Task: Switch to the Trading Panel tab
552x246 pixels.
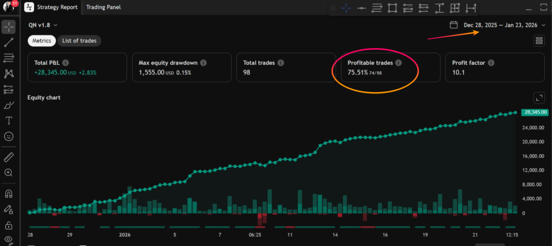Action: (x=103, y=8)
